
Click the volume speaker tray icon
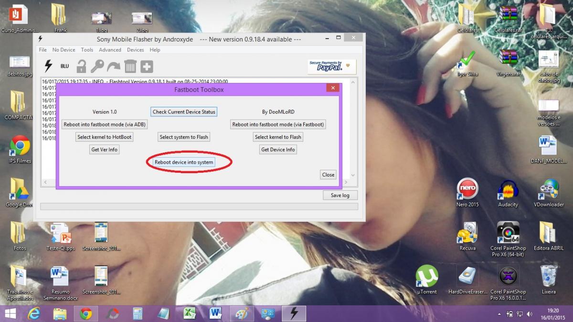tap(530, 314)
